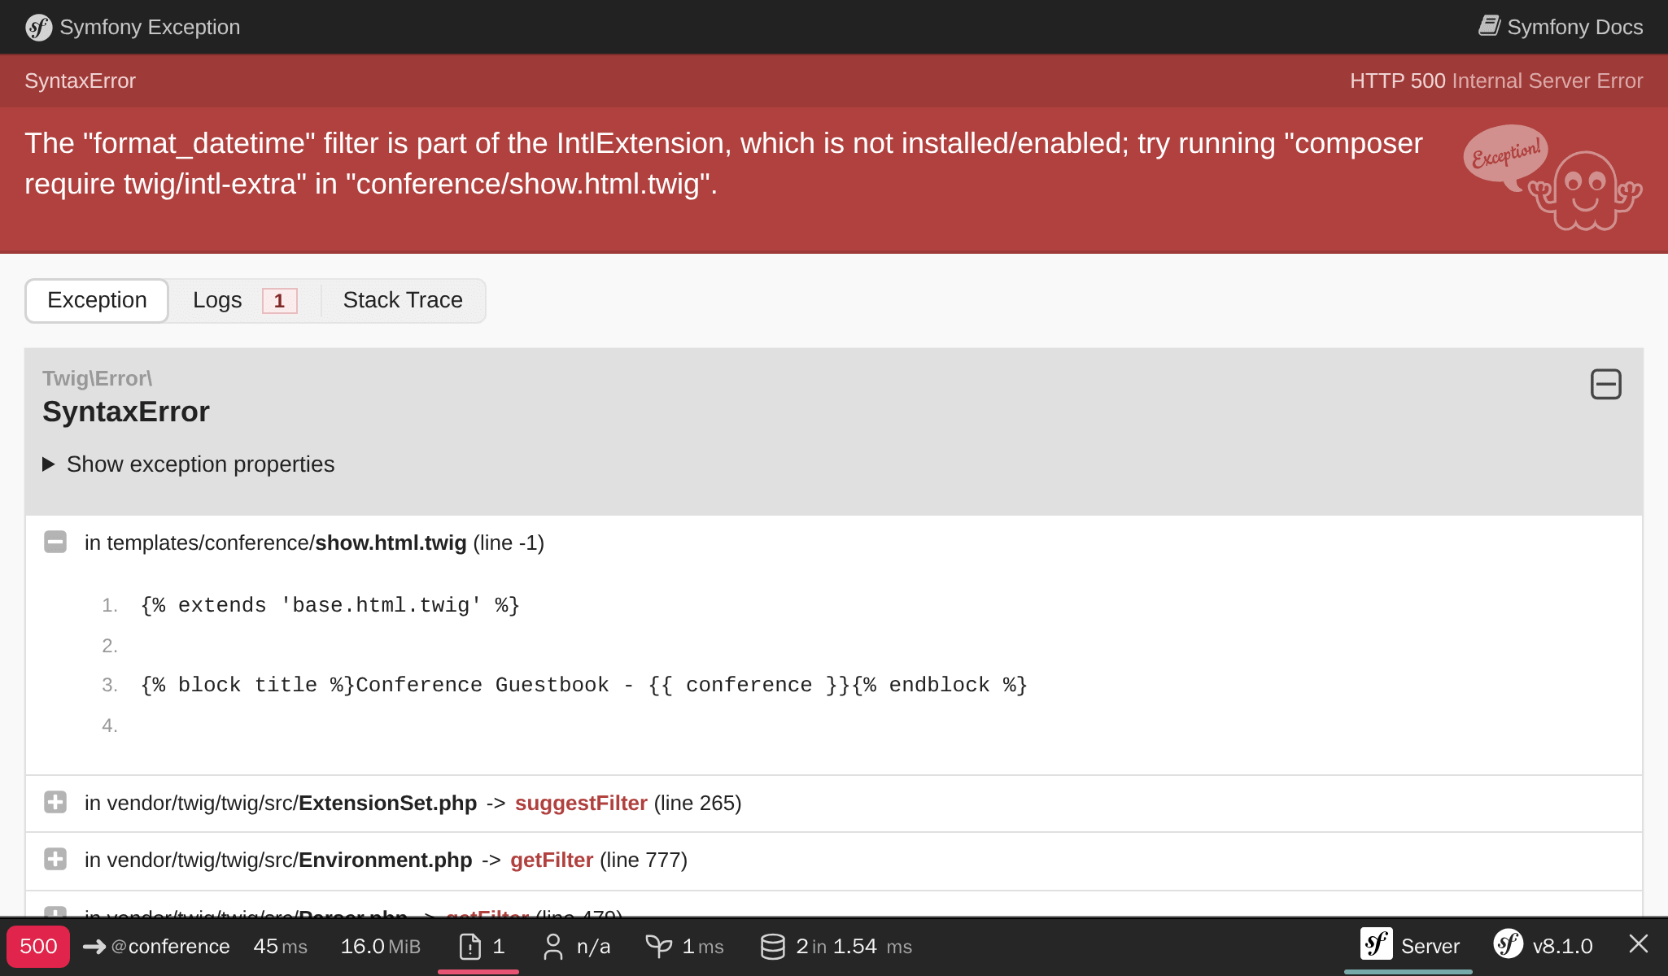The height and width of the screenshot is (976, 1668).
Task: Click the route arrow icon in toolbar
Action: (94, 946)
